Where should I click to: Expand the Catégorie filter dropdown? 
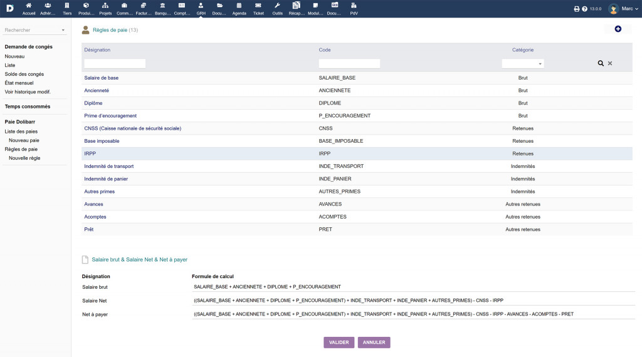523,63
